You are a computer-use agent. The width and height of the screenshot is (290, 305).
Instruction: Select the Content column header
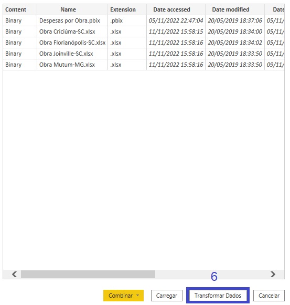(20, 9)
